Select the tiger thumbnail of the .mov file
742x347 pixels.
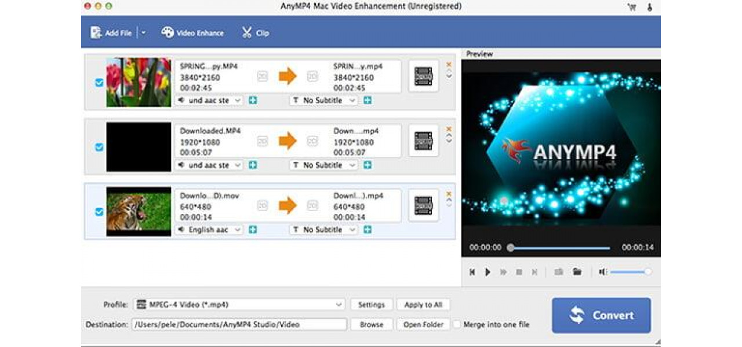(139, 212)
